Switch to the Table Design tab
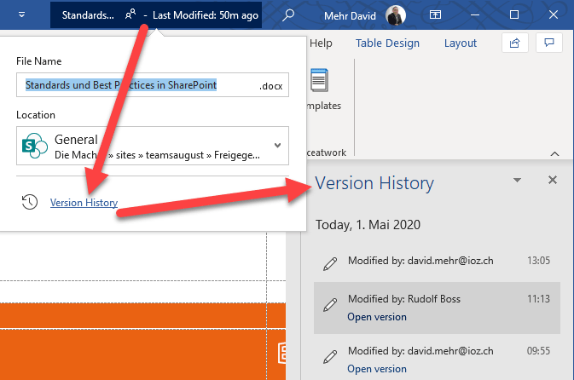This screenshot has width=574, height=380. click(x=387, y=43)
